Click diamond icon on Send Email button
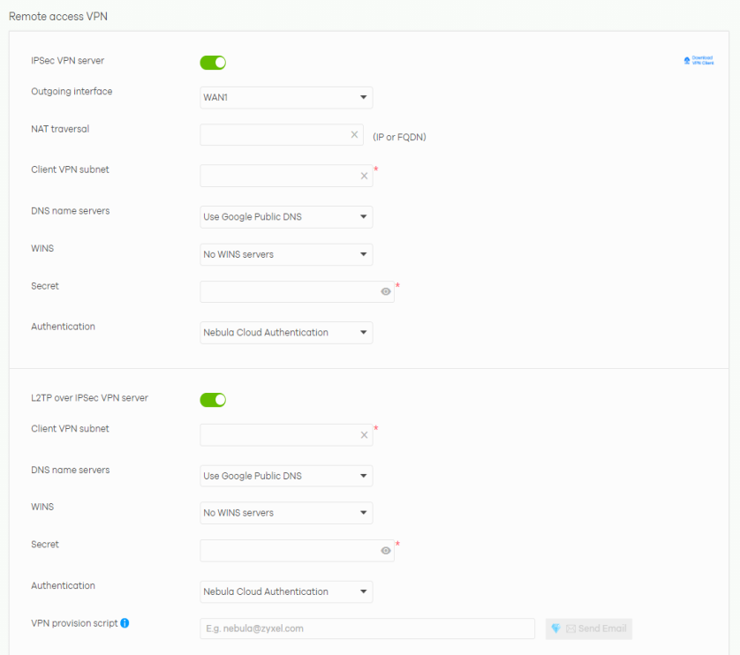 tap(555, 629)
